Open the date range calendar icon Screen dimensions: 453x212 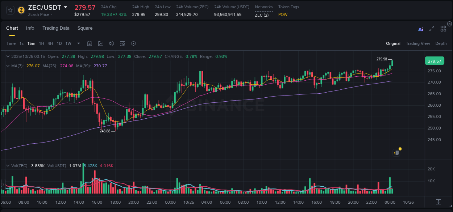point(90,43)
